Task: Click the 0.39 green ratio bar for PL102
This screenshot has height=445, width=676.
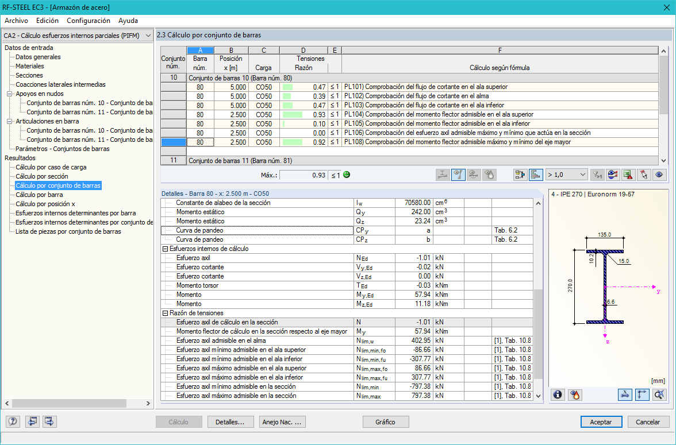Action: (287, 96)
